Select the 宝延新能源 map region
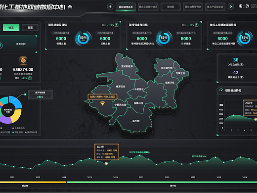This screenshot has height=193, width=257. point(127,66)
